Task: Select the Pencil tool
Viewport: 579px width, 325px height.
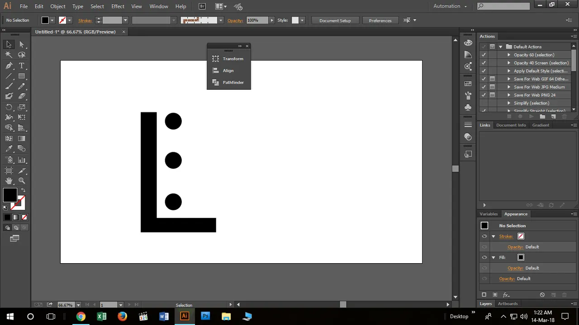Action: pyautogui.click(x=22, y=86)
